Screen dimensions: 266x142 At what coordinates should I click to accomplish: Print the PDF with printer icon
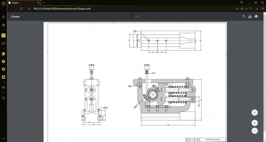pyautogui.click(x=256, y=16)
